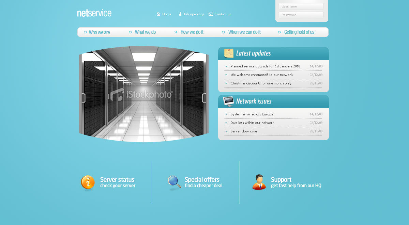Click the Support agent person icon
Image resolution: width=409 pixels, height=225 pixels.
click(259, 182)
